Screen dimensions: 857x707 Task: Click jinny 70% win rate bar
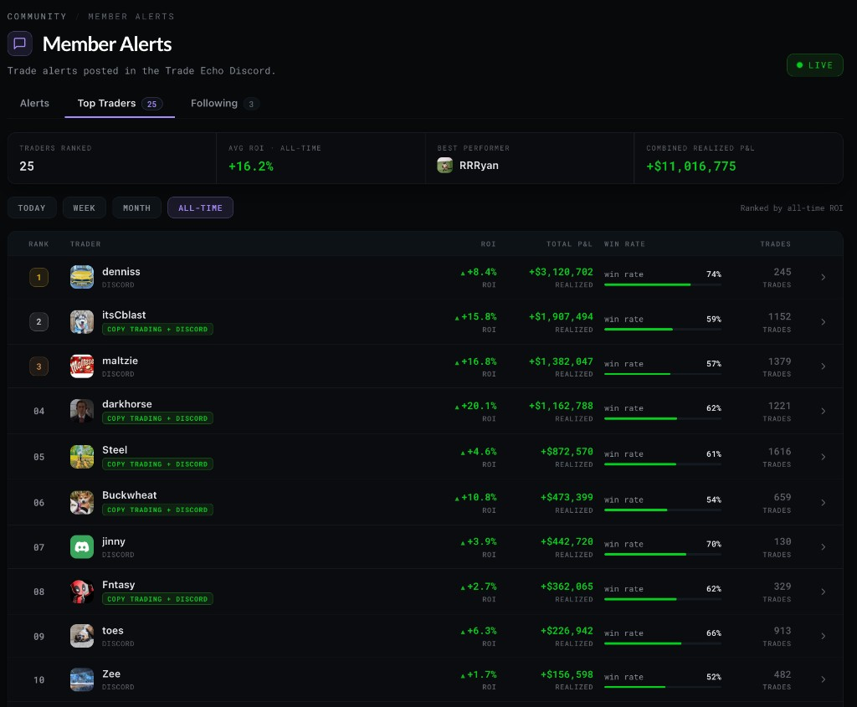(x=663, y=555)
